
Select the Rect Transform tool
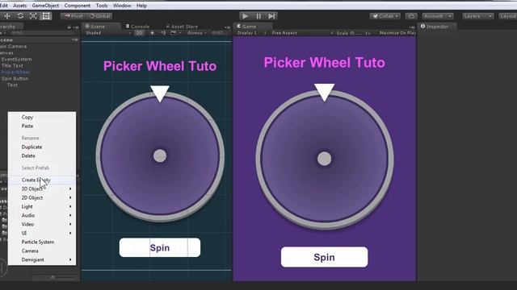[46, 16]
